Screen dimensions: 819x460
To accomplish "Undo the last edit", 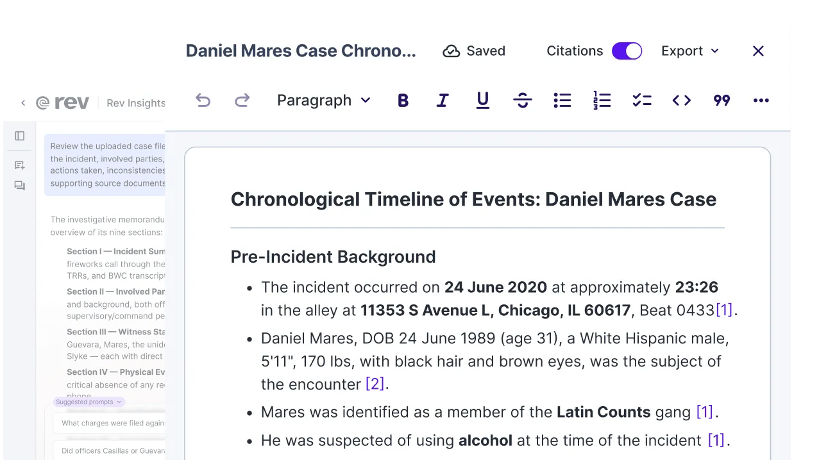I will pyautogui.click(x=203, y=101).
